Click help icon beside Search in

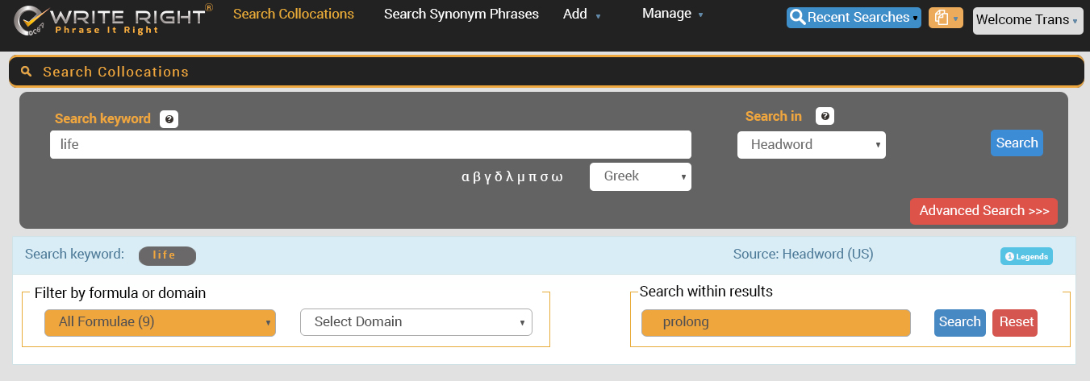click(825, 117)
